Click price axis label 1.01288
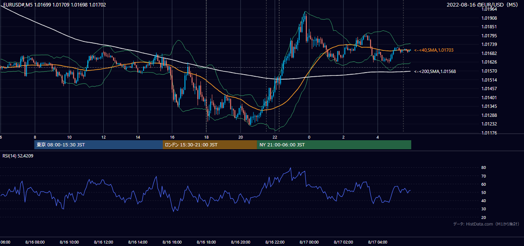This screenshot has width=524, height=246. click(490, 115)
